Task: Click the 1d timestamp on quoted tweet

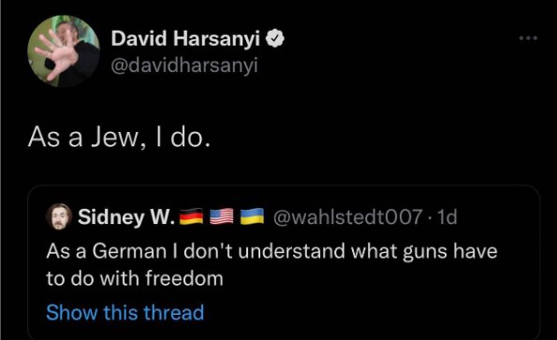Action: pos(447,216)
